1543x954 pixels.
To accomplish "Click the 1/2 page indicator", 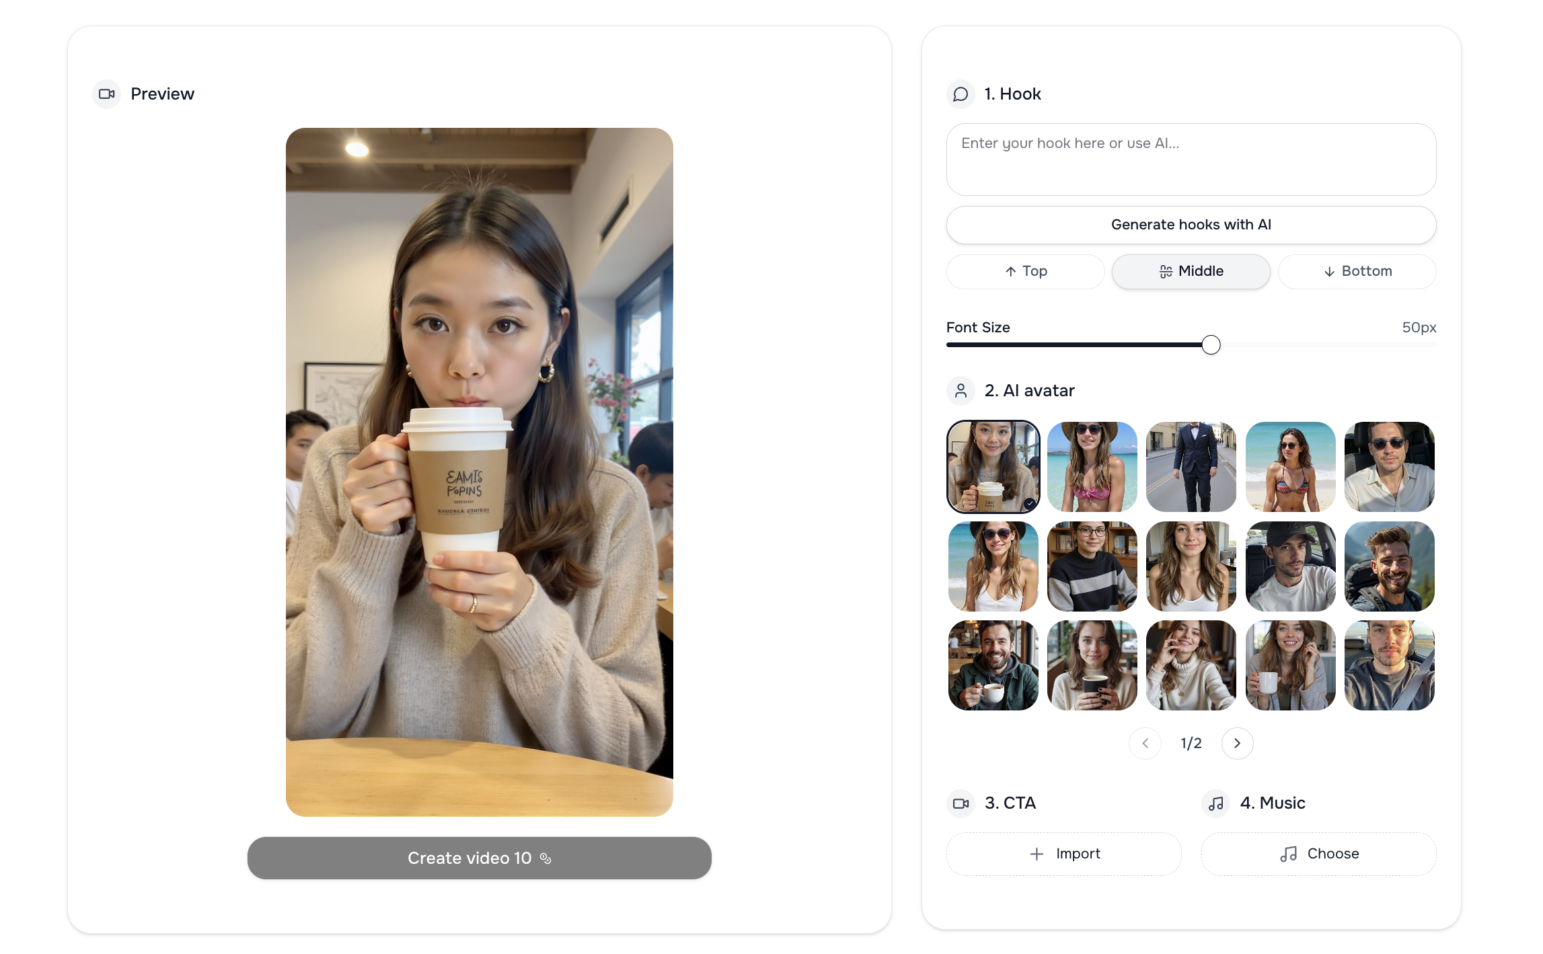I will pos(1191,743).
